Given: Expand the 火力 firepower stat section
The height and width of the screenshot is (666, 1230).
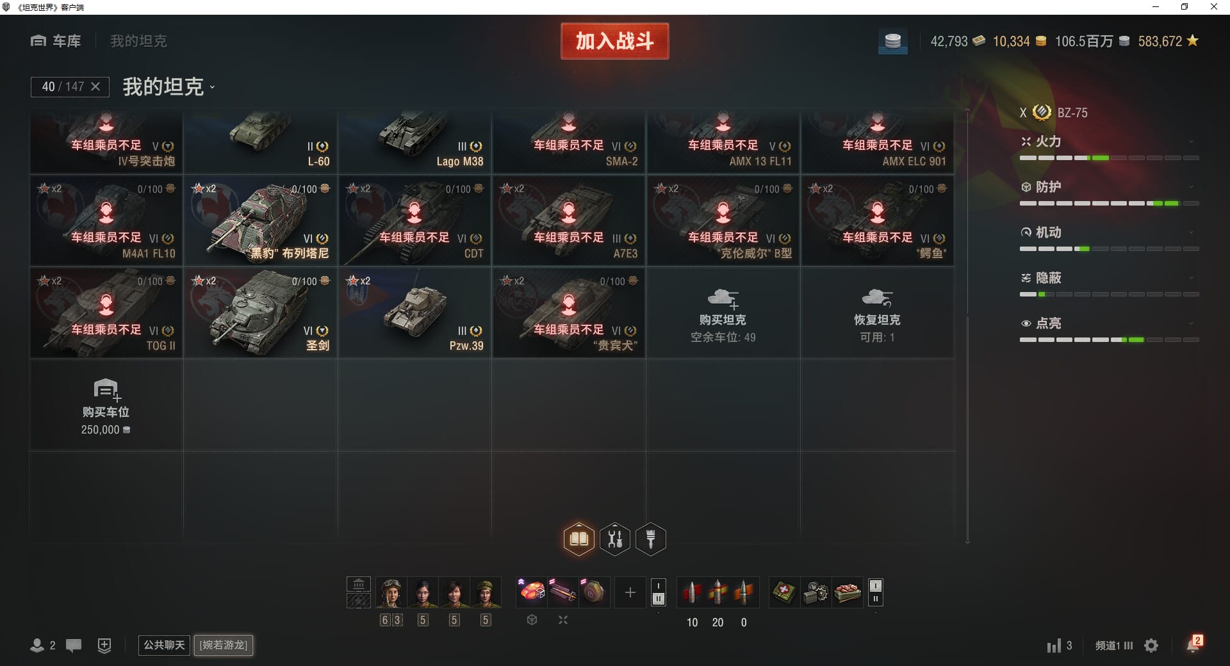Looking at the screenshot, I should [1109, 142].
